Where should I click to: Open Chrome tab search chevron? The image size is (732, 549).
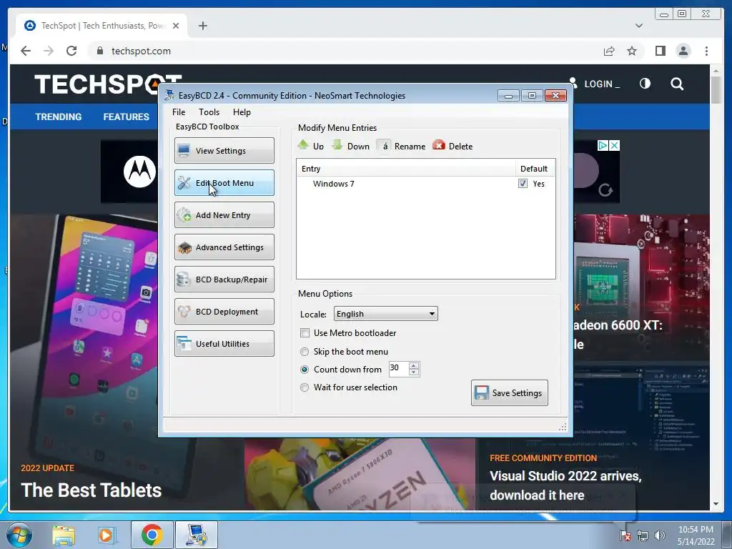(639, 26)
